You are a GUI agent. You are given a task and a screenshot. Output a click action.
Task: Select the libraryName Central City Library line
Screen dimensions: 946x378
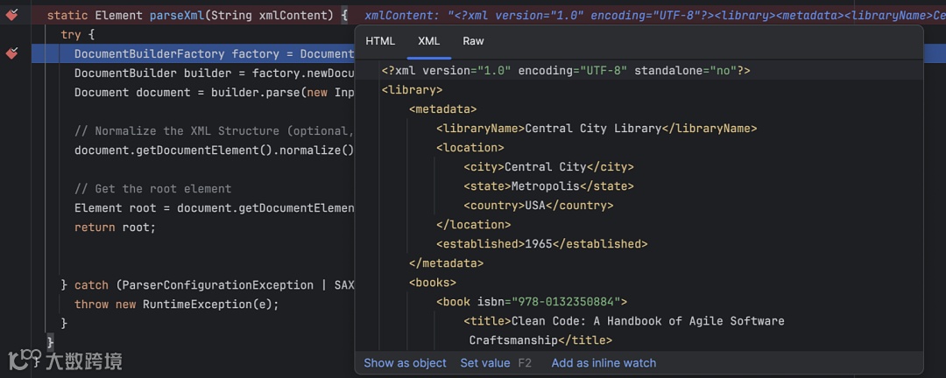(x=597, y=129)
